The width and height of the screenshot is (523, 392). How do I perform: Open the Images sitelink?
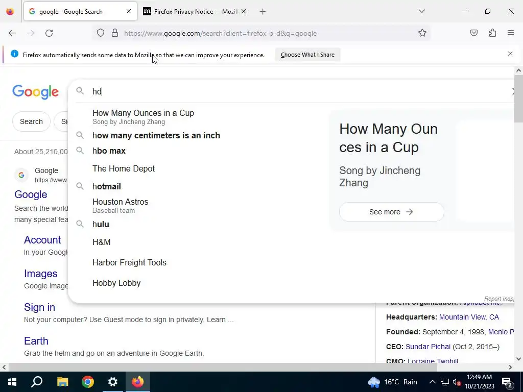click(x=41, y=274)
